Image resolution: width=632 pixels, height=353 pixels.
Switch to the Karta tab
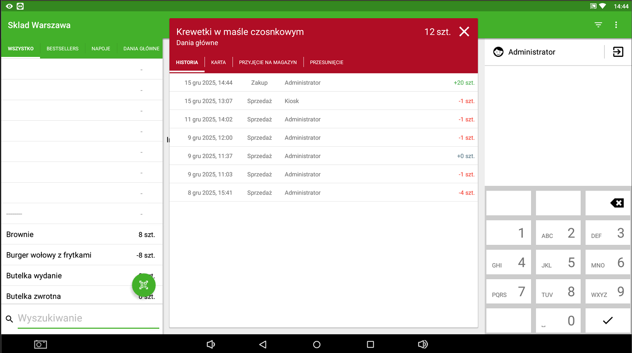pos(218,63)
